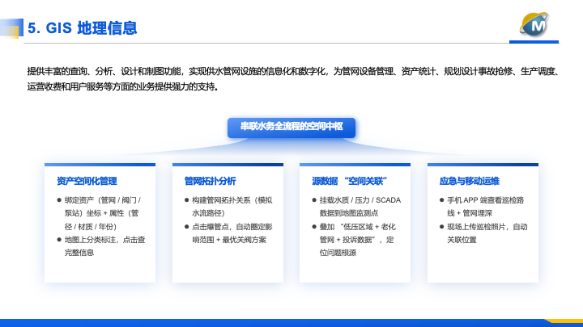583x327 pixels.
Task: Click the 绑定资产 bullet text
Action: [103, 213]
